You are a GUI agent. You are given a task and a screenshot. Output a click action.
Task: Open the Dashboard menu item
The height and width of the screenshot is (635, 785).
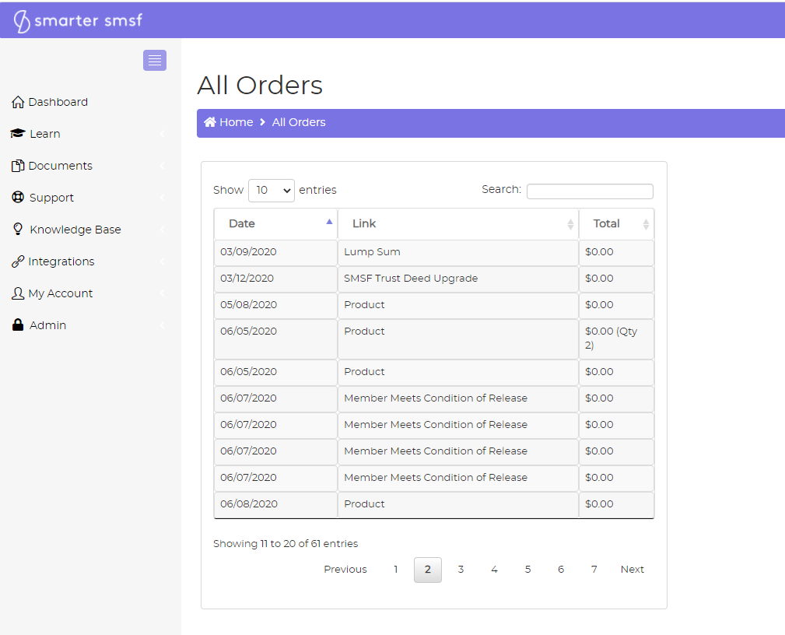coord(58,102)
